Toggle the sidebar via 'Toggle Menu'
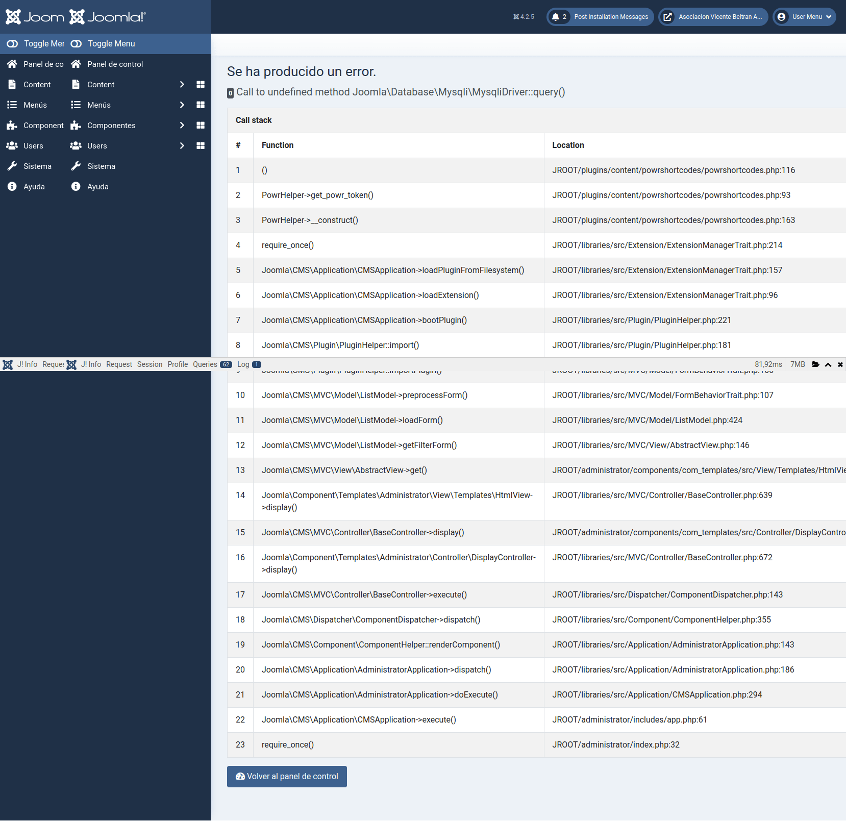846x821 pixels. point(111,44)
